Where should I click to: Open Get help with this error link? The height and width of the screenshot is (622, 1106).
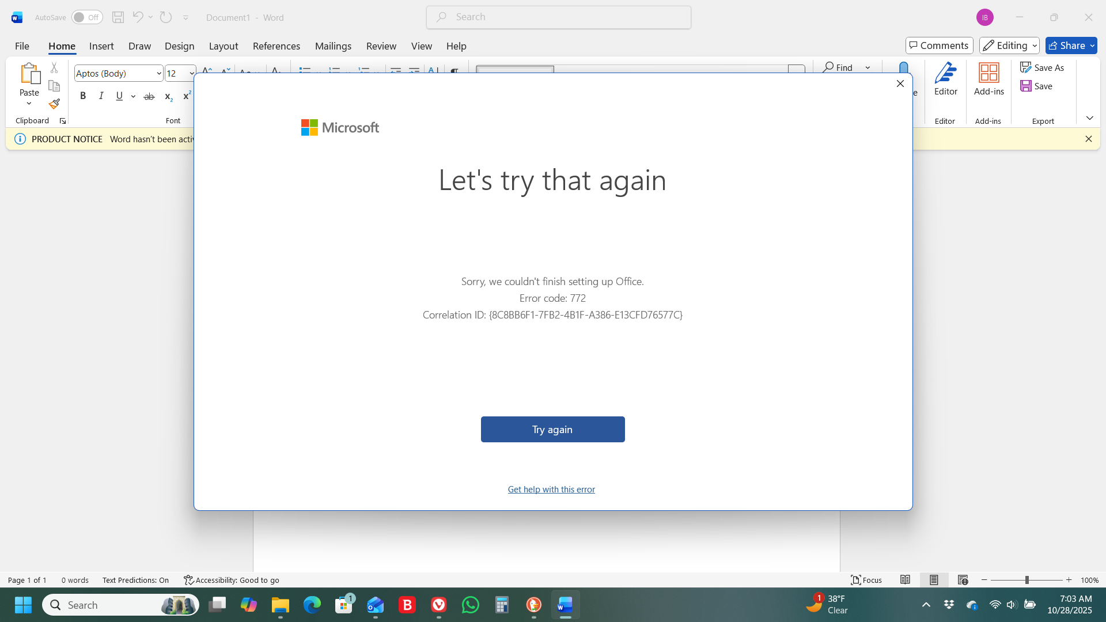tap(551, 489)
